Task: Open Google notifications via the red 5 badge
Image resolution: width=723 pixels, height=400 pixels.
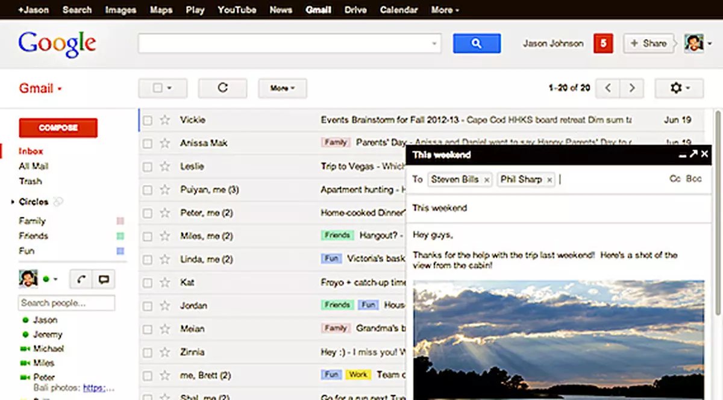Action: coord(602,43)
